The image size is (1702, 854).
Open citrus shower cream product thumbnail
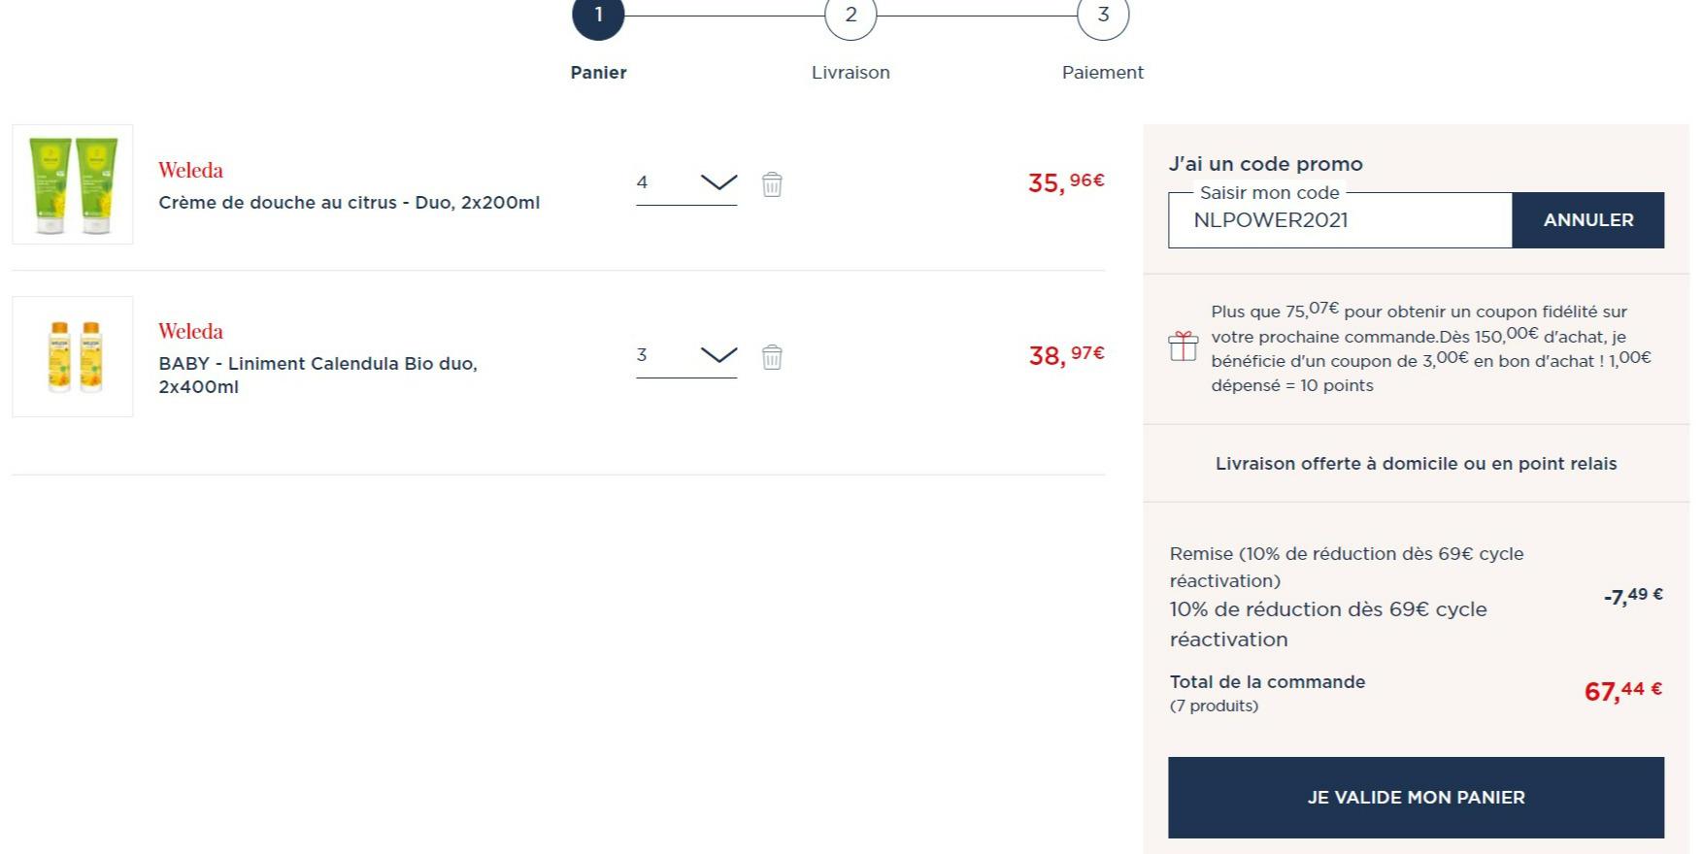tap(73, 184)
